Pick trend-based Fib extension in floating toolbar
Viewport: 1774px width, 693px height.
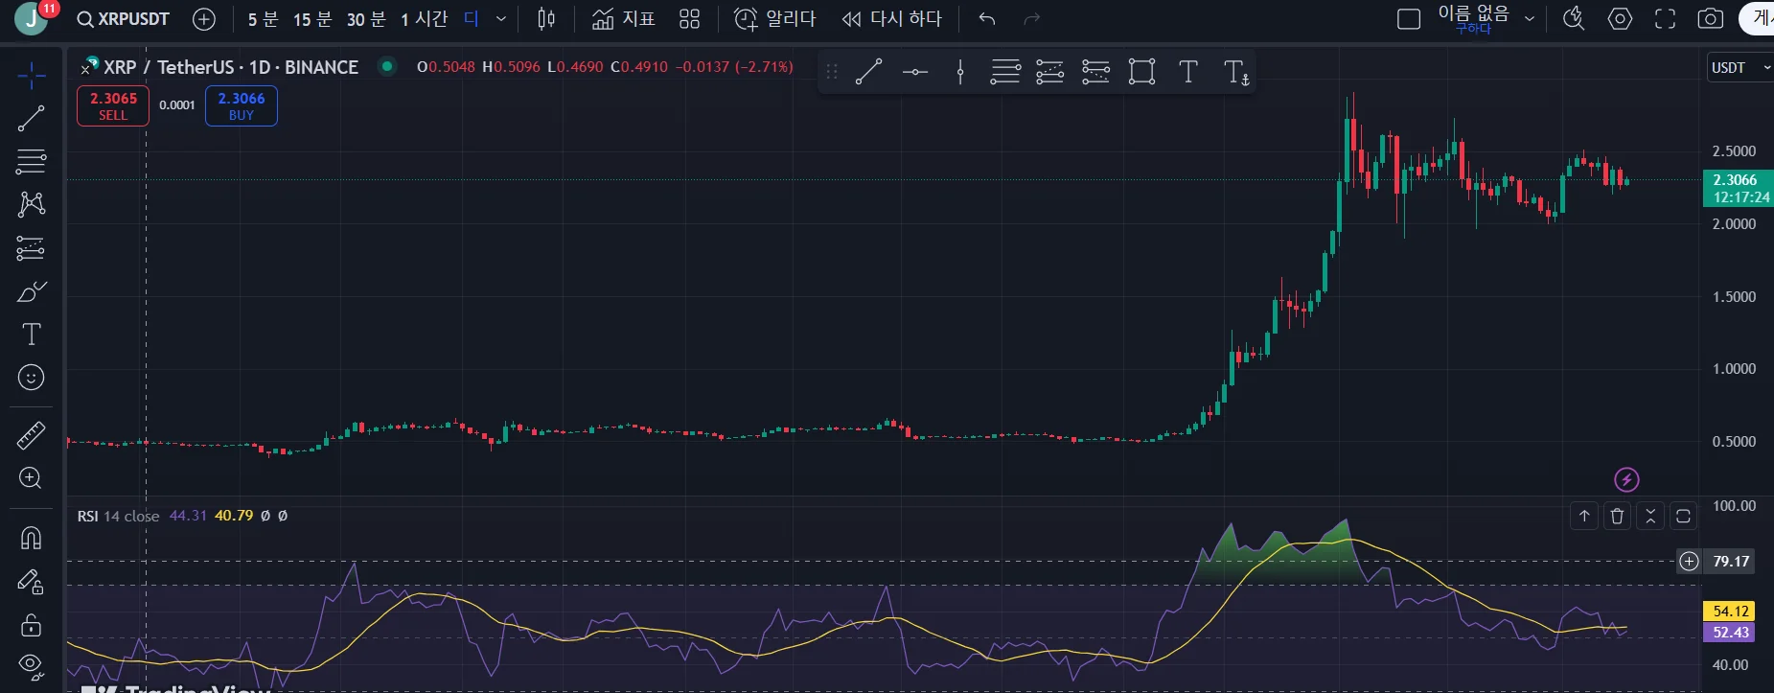coord(1050,72)
